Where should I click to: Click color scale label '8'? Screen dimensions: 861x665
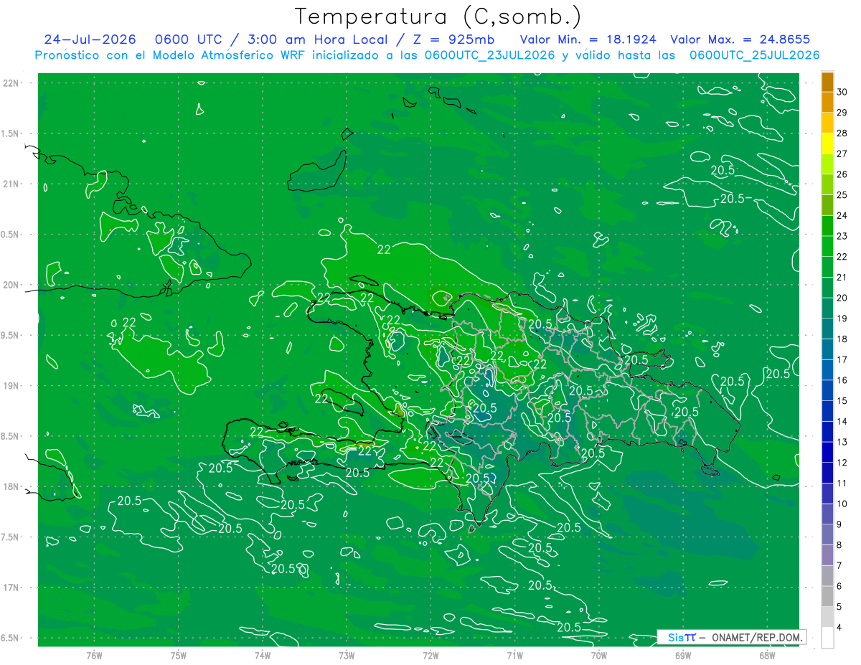pos(840,545)
